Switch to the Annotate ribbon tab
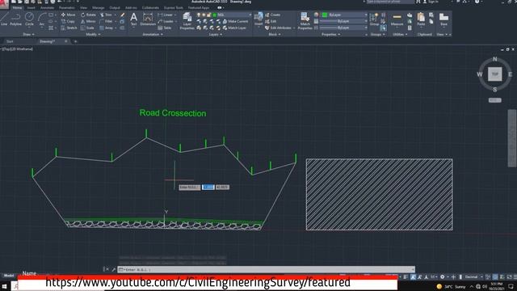 coord(47,7)
